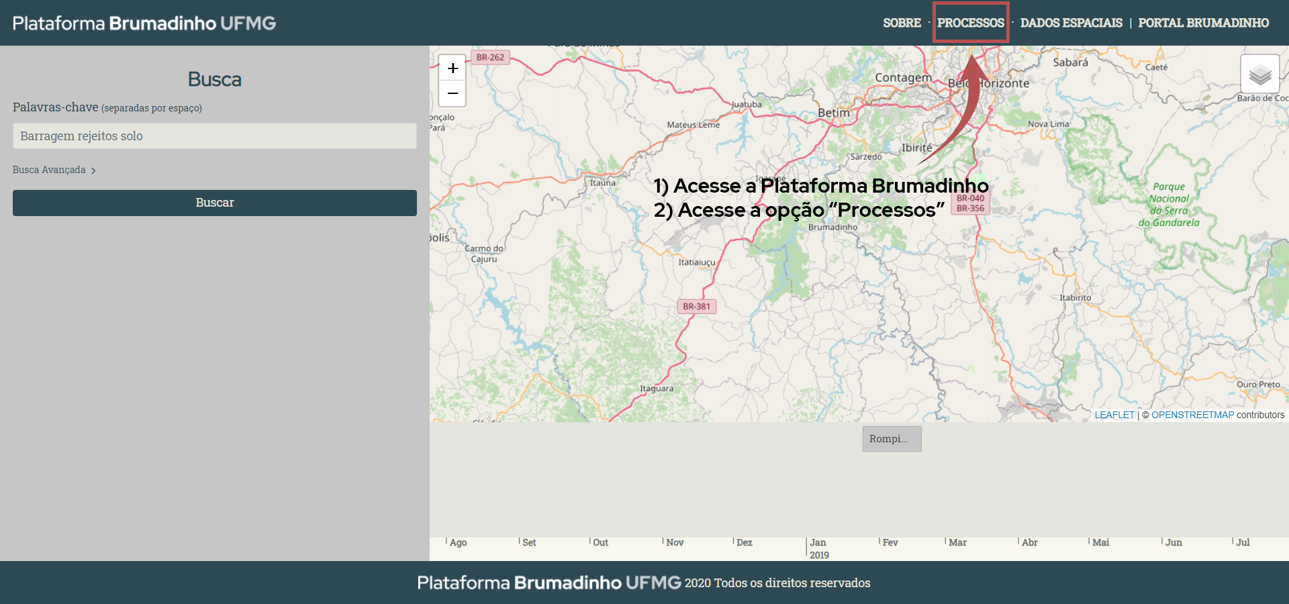
Task: Click the Jul month on timeline
Action: tap(1243, 542)
